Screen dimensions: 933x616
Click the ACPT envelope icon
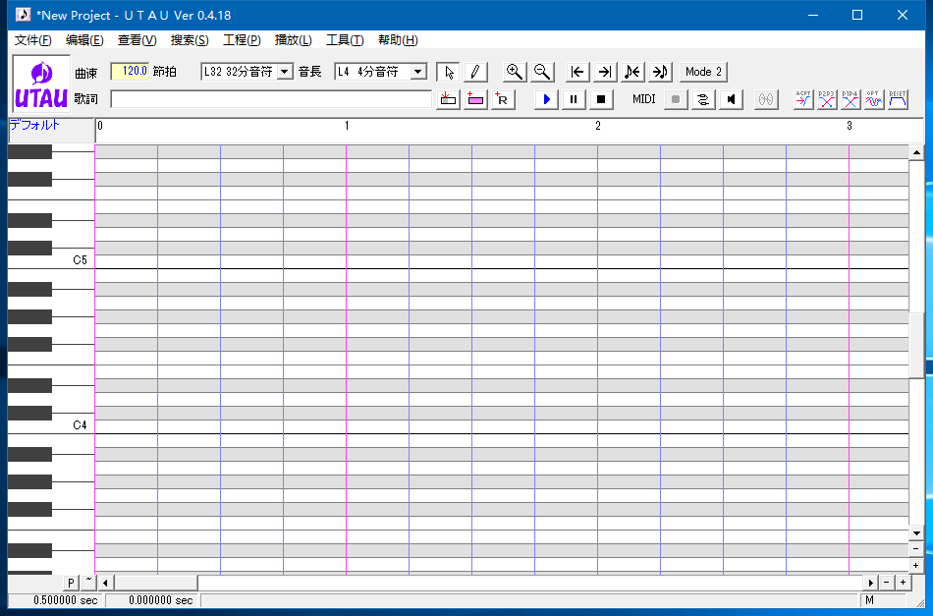coord(803,99)
